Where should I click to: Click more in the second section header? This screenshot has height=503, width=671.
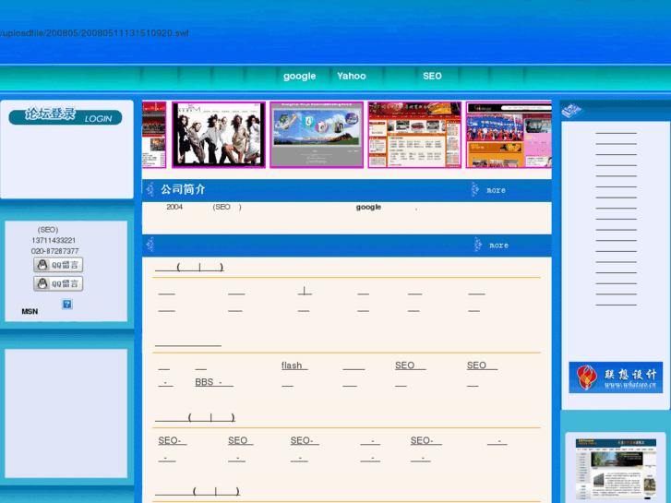pos(499,246)
